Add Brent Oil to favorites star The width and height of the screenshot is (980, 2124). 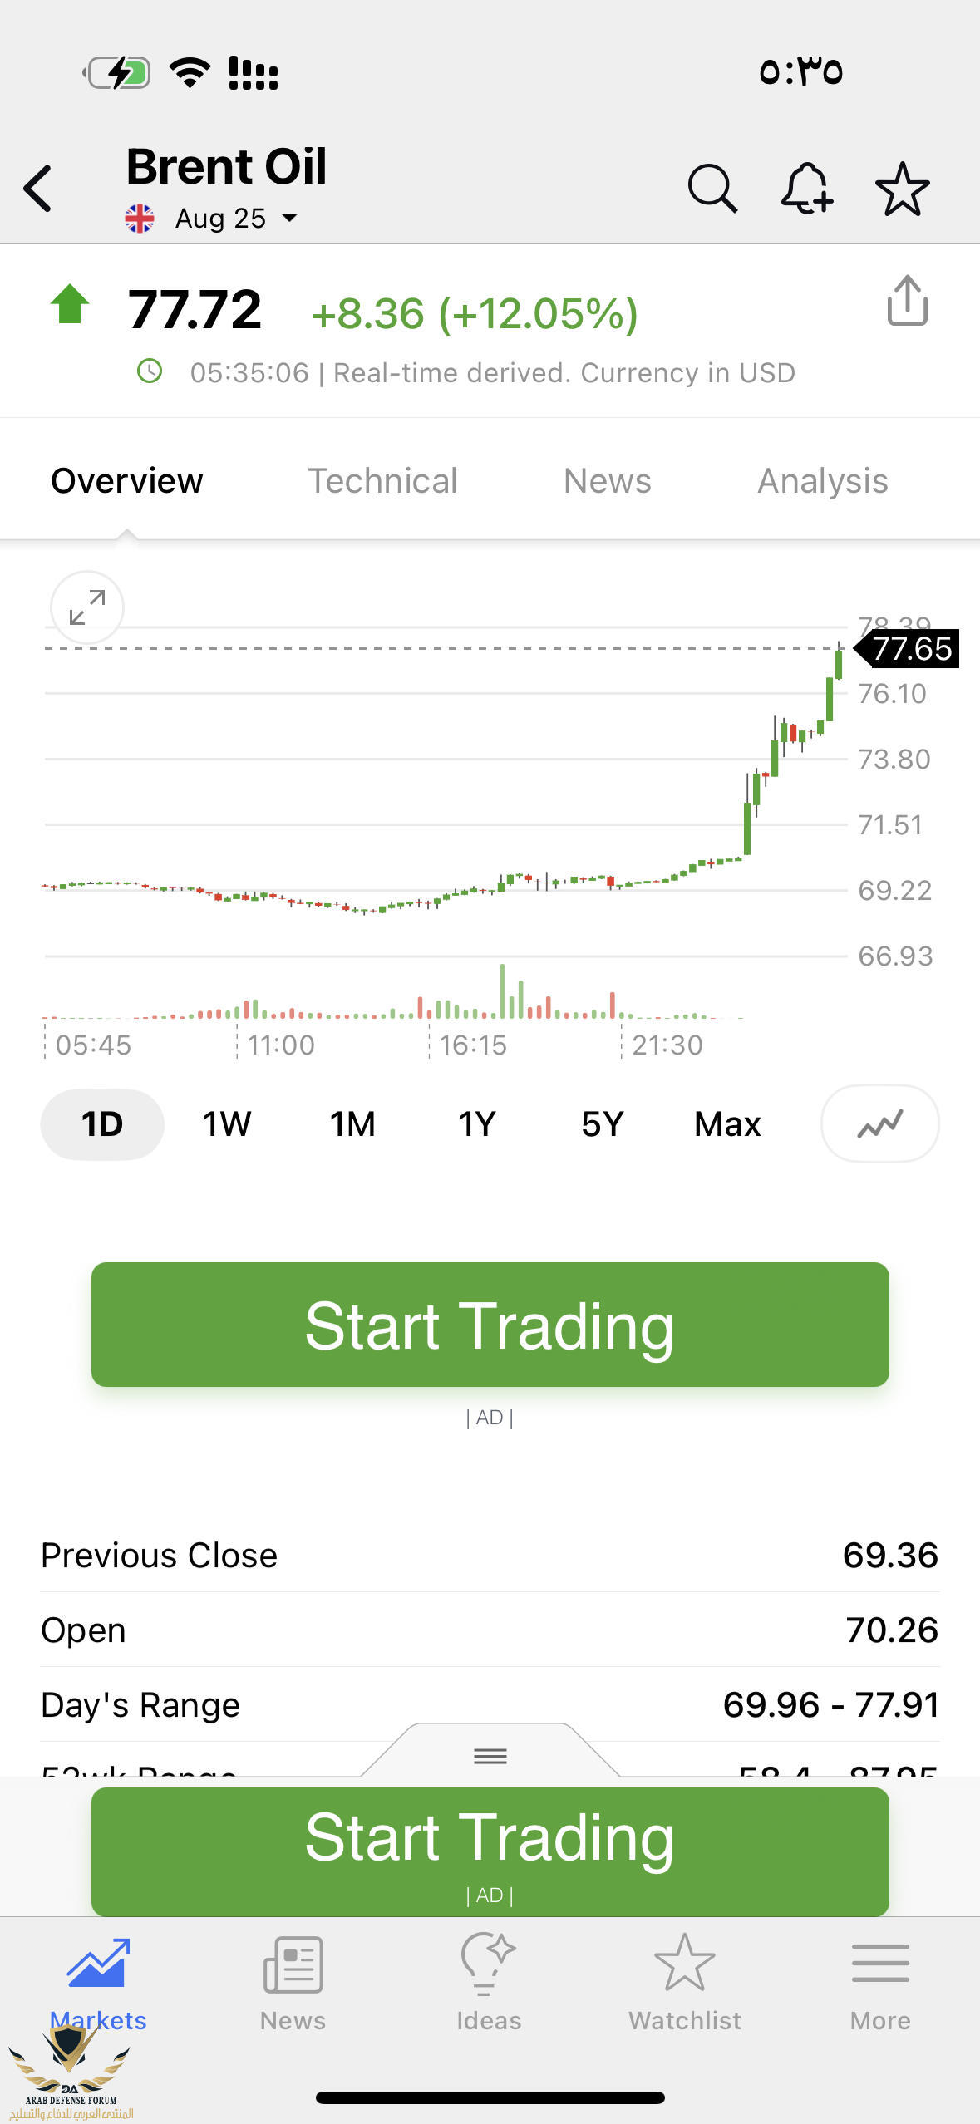click(903, 189)
